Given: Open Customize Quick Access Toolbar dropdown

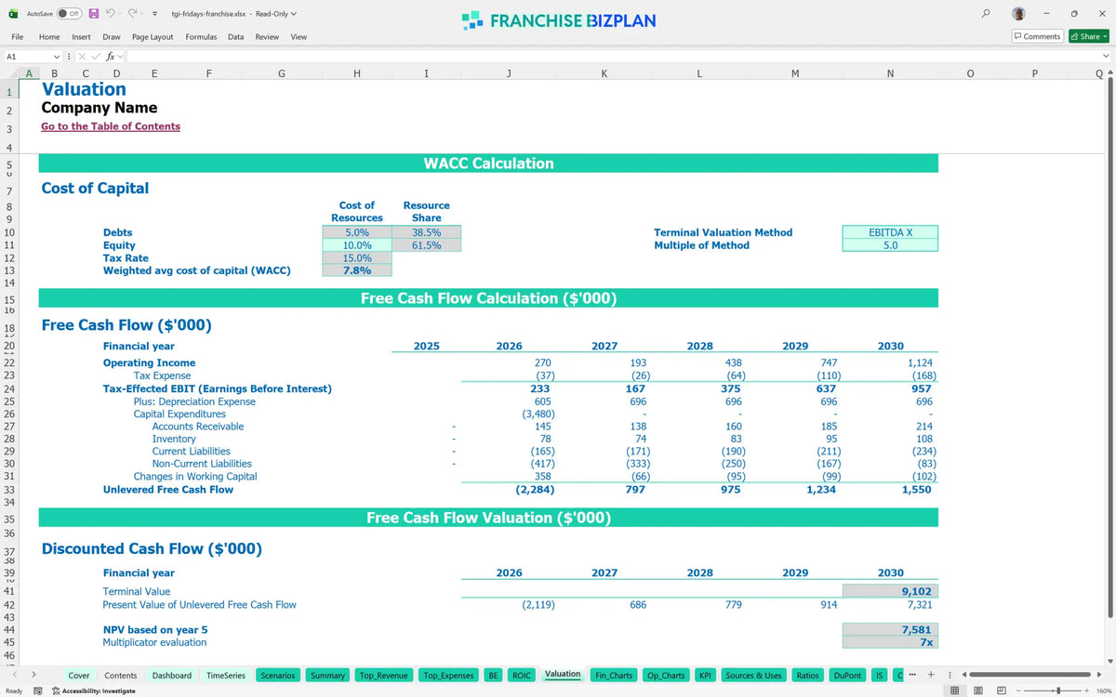Looking at the screenshot, I should pyautogui.click(x=154, y=14).
